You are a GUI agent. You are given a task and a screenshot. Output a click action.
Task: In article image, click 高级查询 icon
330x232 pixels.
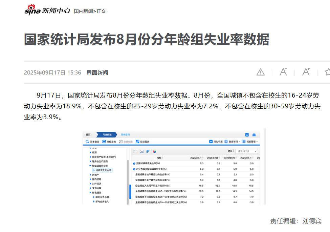pos(104,142)
